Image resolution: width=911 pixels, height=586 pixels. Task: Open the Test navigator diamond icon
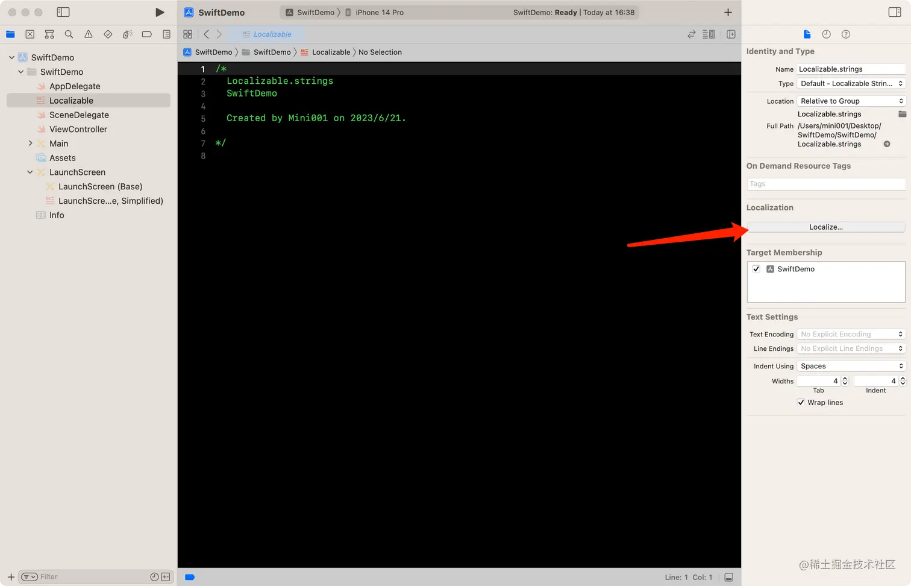pos(108,34)
